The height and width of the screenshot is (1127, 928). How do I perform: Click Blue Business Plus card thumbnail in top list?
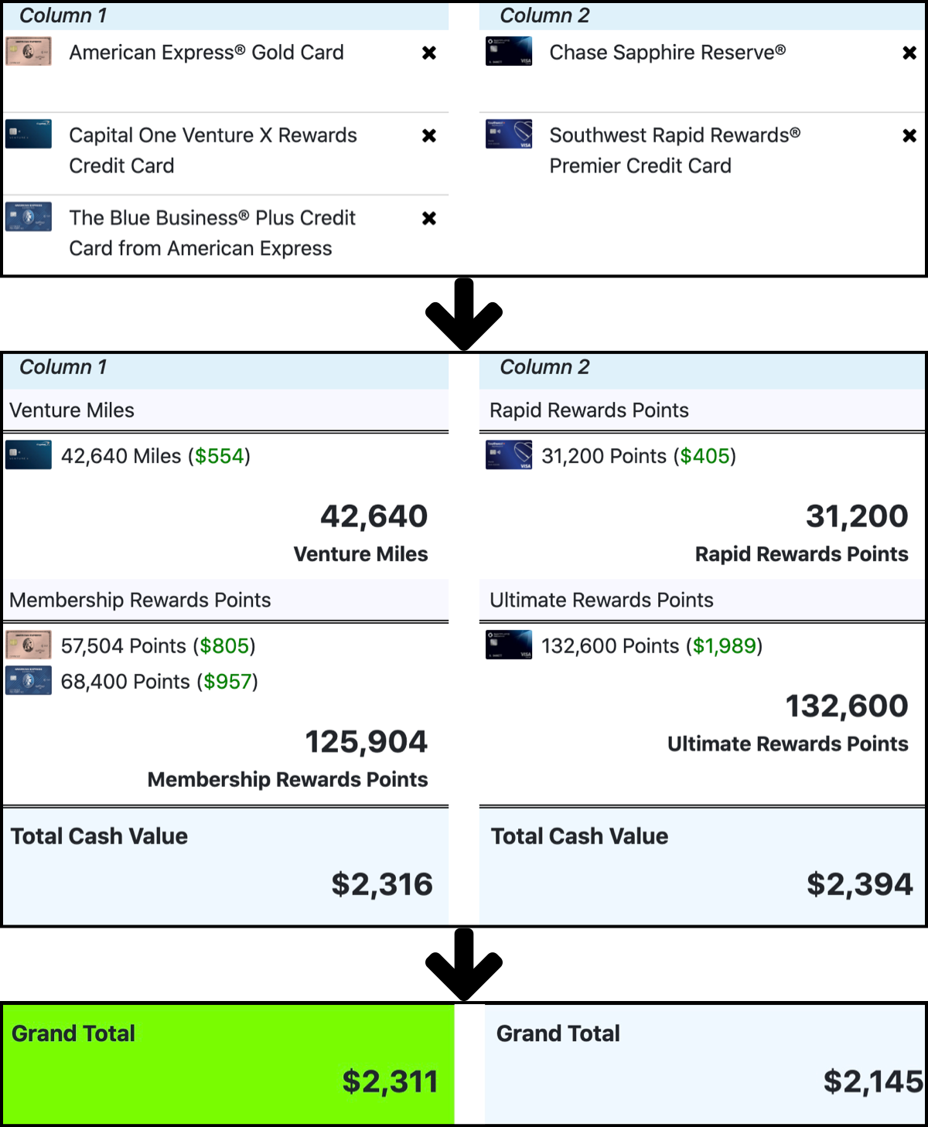[x=29, y=216]
